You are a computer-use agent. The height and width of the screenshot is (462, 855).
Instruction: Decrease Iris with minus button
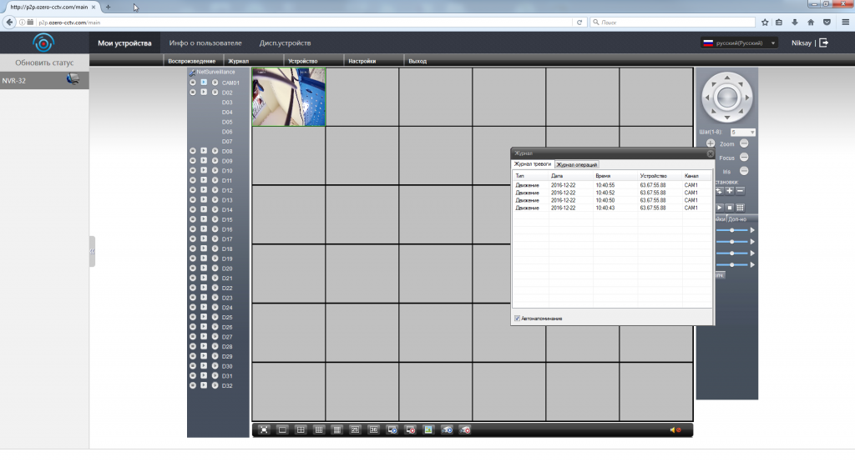(x=744, y=171)
